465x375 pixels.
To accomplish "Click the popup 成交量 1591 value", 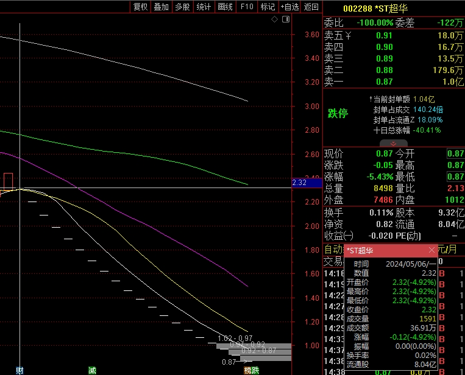I will (428, 319).
